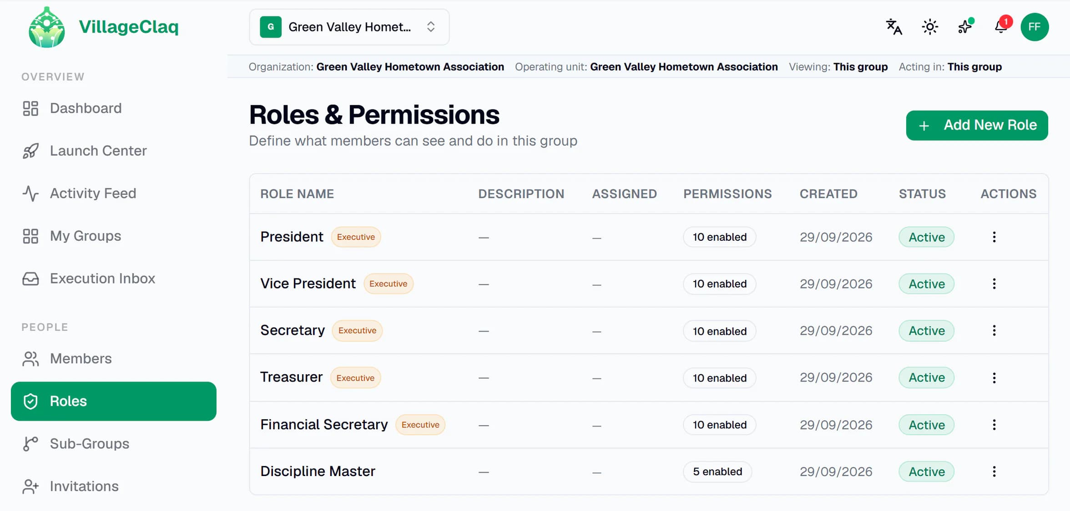Toggle light theme sun icon
Image resolution: width=1070 pixels, height=511 pixels.
point(930,27)
